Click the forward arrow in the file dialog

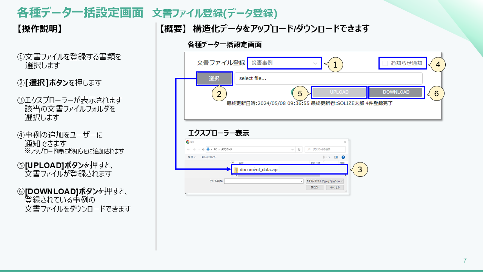(x=195, y=149)
